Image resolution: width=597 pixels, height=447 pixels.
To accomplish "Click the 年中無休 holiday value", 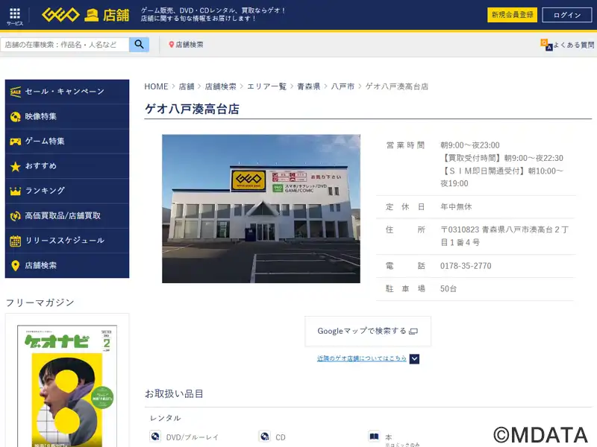I will pos(456,207).
